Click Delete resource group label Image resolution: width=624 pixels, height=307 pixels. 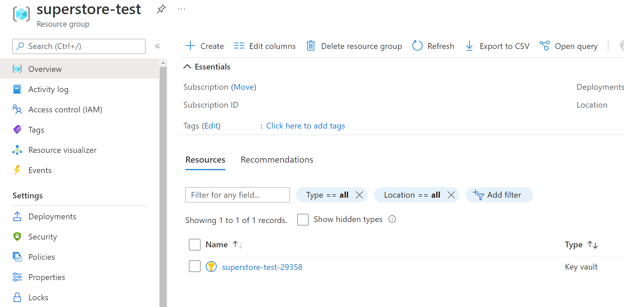(361, 46)
